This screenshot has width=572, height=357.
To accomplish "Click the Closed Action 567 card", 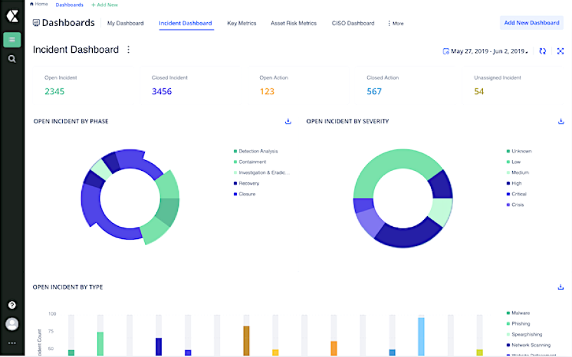I will click(x=405, y=86).
